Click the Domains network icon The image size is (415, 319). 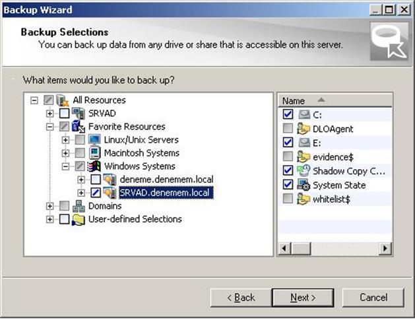[x=79, y=206]
